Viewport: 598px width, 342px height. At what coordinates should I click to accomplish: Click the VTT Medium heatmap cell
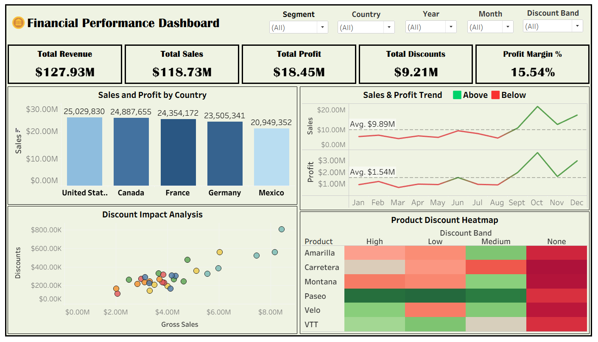click(x=496, y=325)
